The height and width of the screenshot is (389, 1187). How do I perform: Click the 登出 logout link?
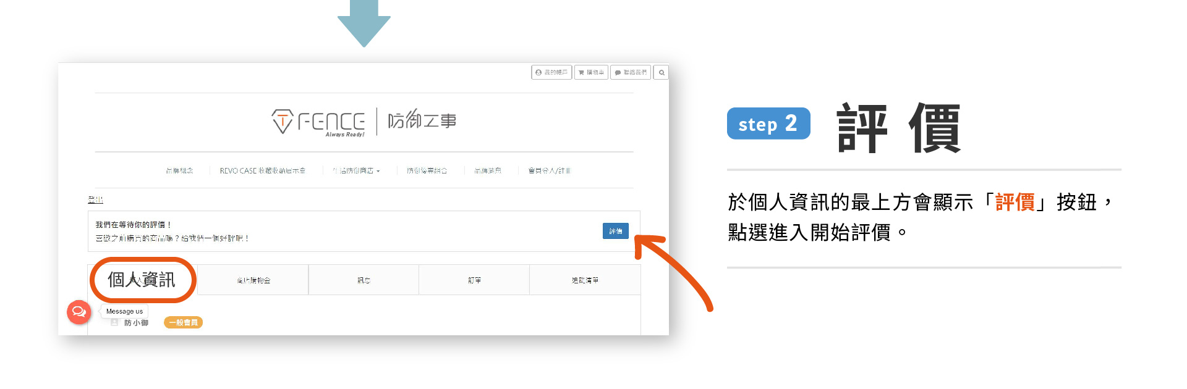pos(95,199)
